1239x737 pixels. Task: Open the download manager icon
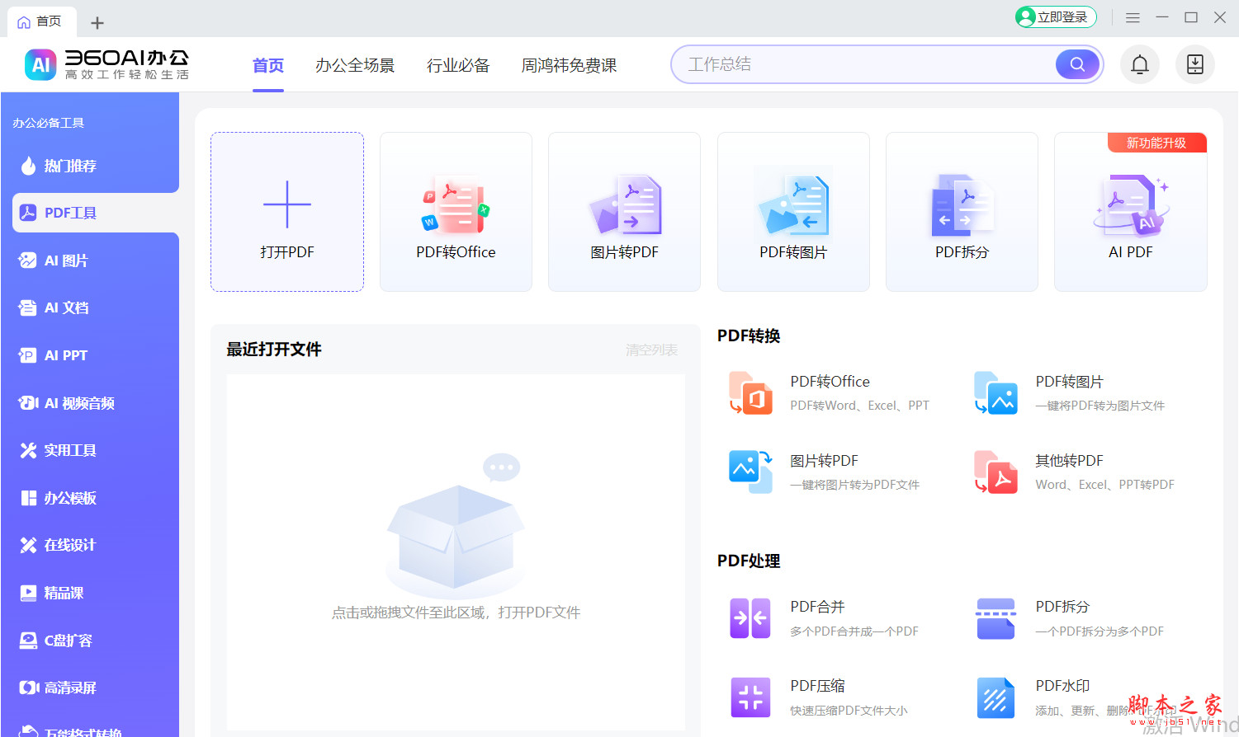pyautogui.click(x=1194, y=64)
